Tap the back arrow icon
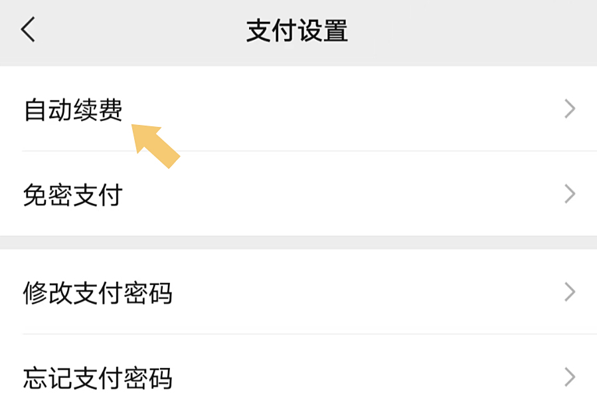The image size is (597, 398). click(28, 29)
